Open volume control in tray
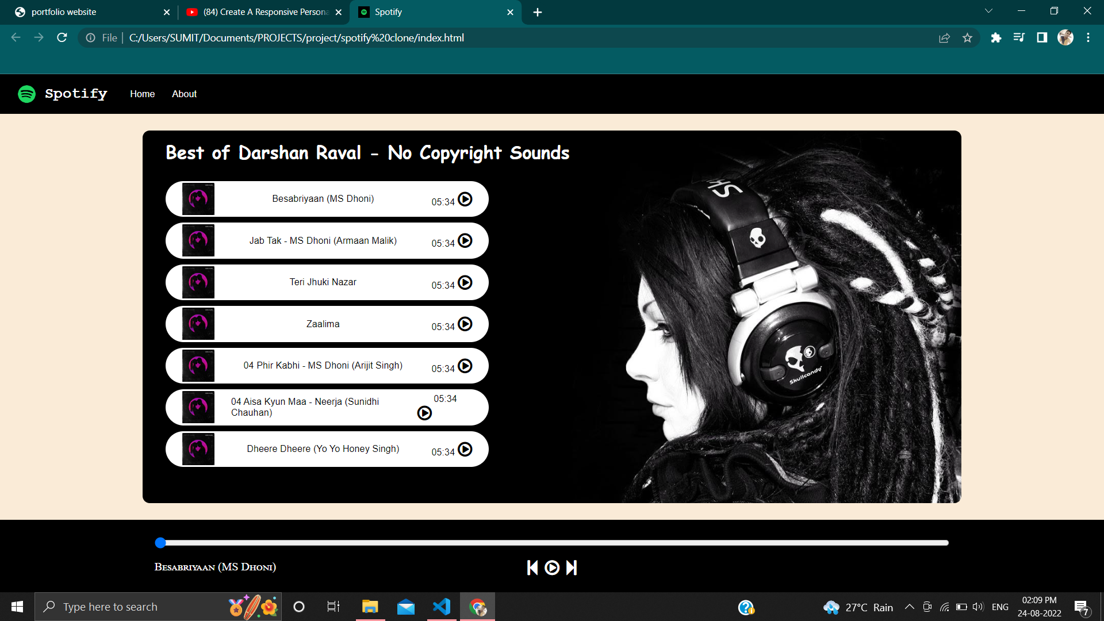The image size is (1104, 621). 978,607
